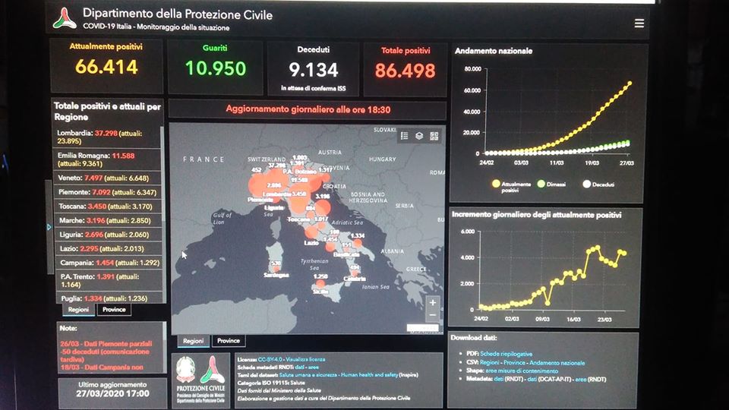The image size is (729, 410).
Task: Select the P.A. Trento row showing 1.391
Action: (x=108, y=280)
